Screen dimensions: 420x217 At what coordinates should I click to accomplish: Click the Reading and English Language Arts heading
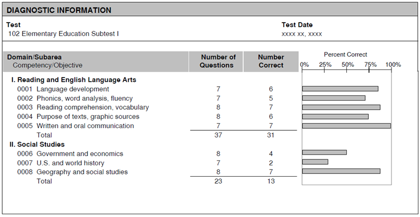[x=73, y=80]
